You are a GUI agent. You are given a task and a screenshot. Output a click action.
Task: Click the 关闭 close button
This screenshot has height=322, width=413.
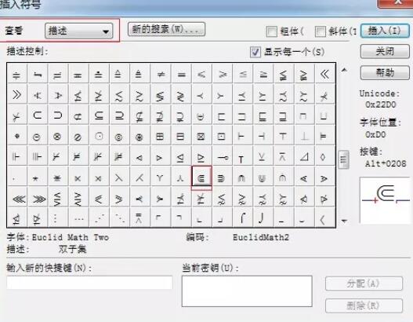[x=385, y=51]
